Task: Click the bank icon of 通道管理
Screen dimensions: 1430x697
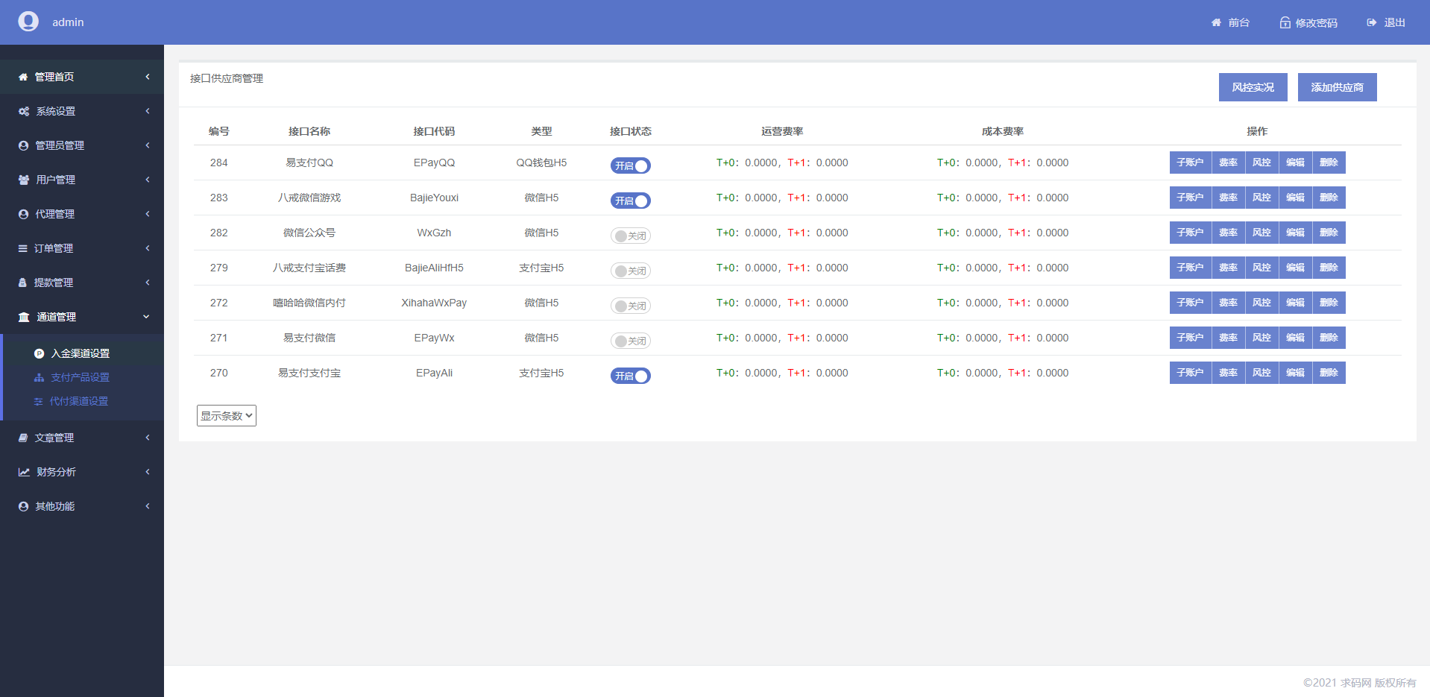Action: 24,317
